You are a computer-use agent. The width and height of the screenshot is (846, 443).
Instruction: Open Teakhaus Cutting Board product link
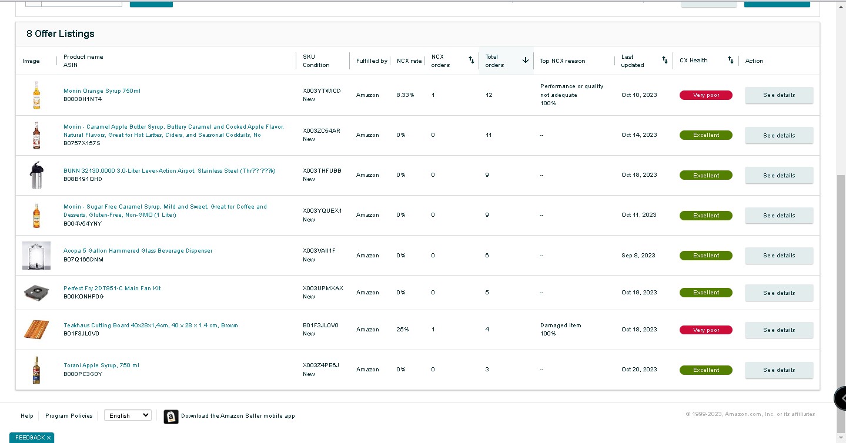151,325
